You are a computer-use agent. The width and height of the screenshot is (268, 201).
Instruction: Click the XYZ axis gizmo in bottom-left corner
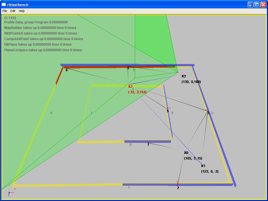[x=11, y=192]
